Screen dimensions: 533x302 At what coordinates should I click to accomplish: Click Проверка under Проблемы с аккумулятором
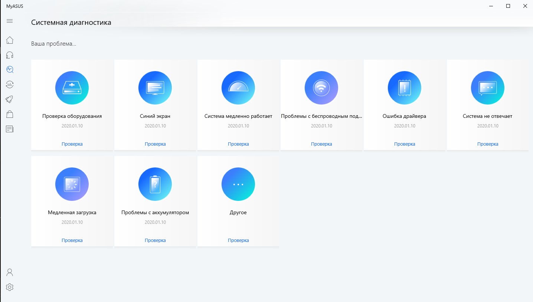(155, 240)
